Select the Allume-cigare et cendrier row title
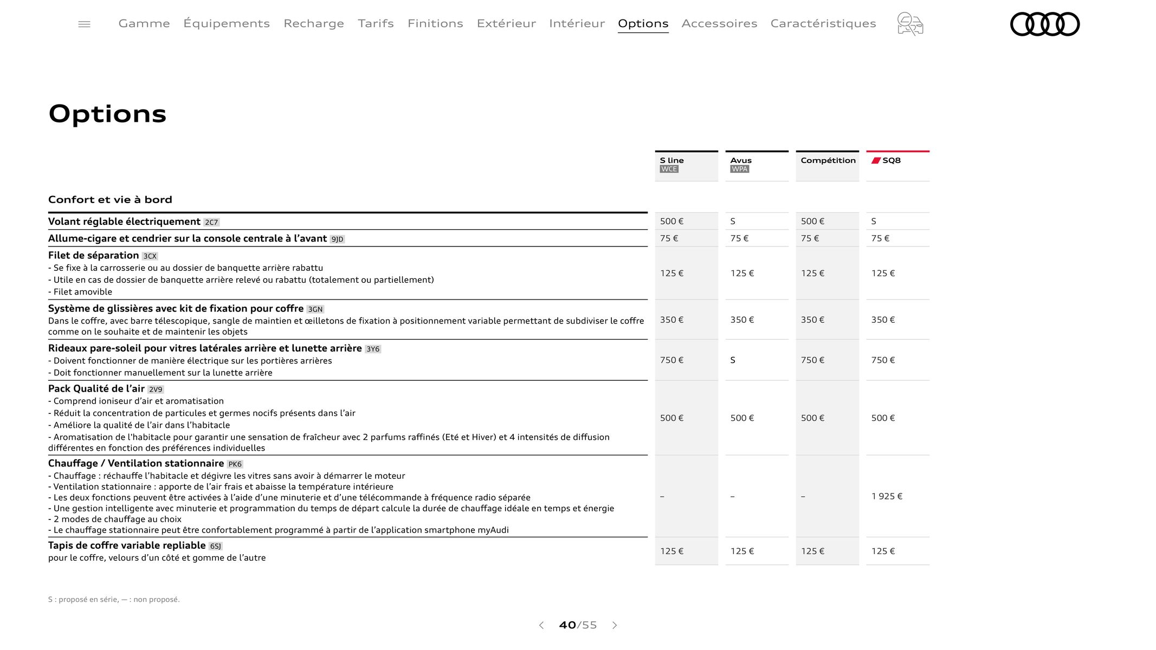 [x=188, y=238]
